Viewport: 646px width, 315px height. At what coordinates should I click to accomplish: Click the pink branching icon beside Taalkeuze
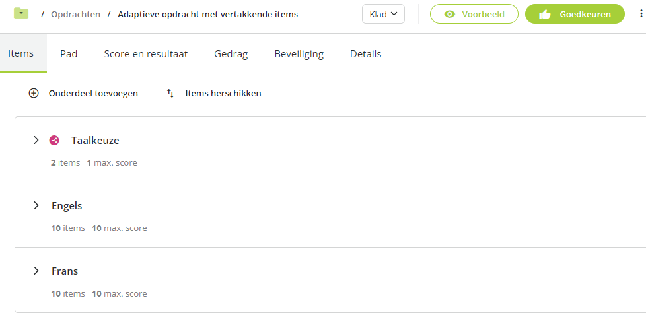click(54, 141)
